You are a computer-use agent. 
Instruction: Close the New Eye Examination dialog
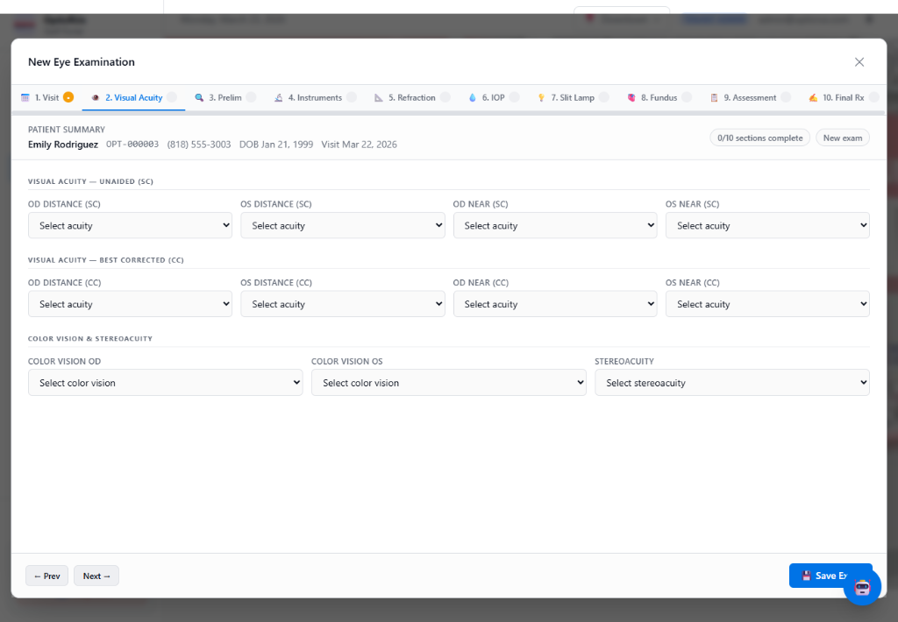point(859,62)
